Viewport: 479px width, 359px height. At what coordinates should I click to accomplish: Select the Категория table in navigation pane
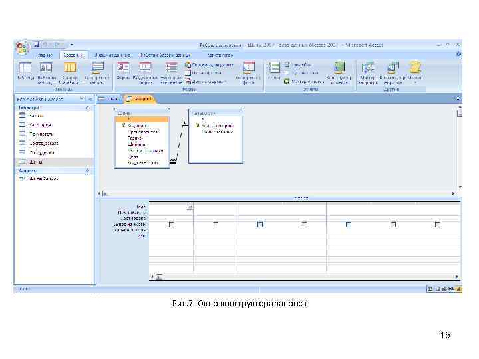(x=40, y=124)
